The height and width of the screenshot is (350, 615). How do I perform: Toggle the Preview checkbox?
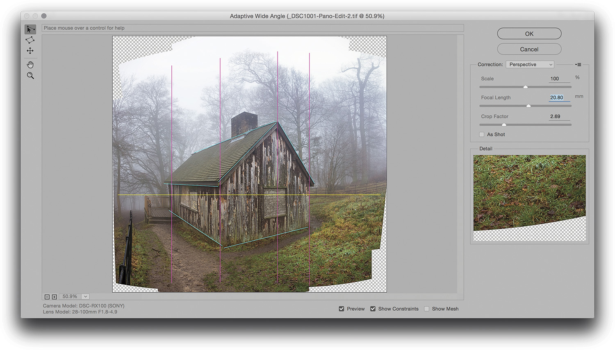coord(342,309)
